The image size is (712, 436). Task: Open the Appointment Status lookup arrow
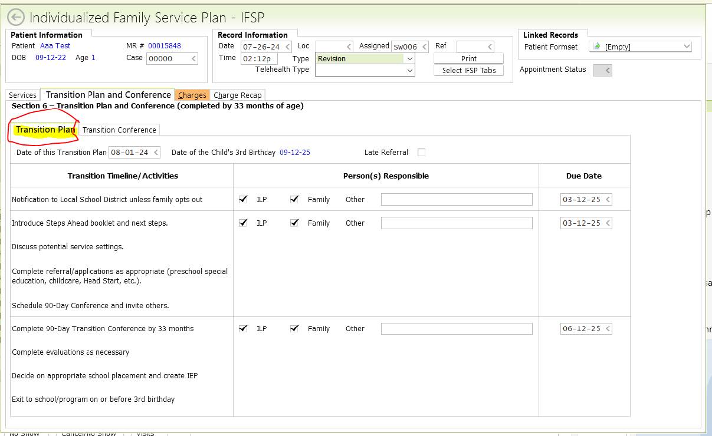[x=608, y=71]
